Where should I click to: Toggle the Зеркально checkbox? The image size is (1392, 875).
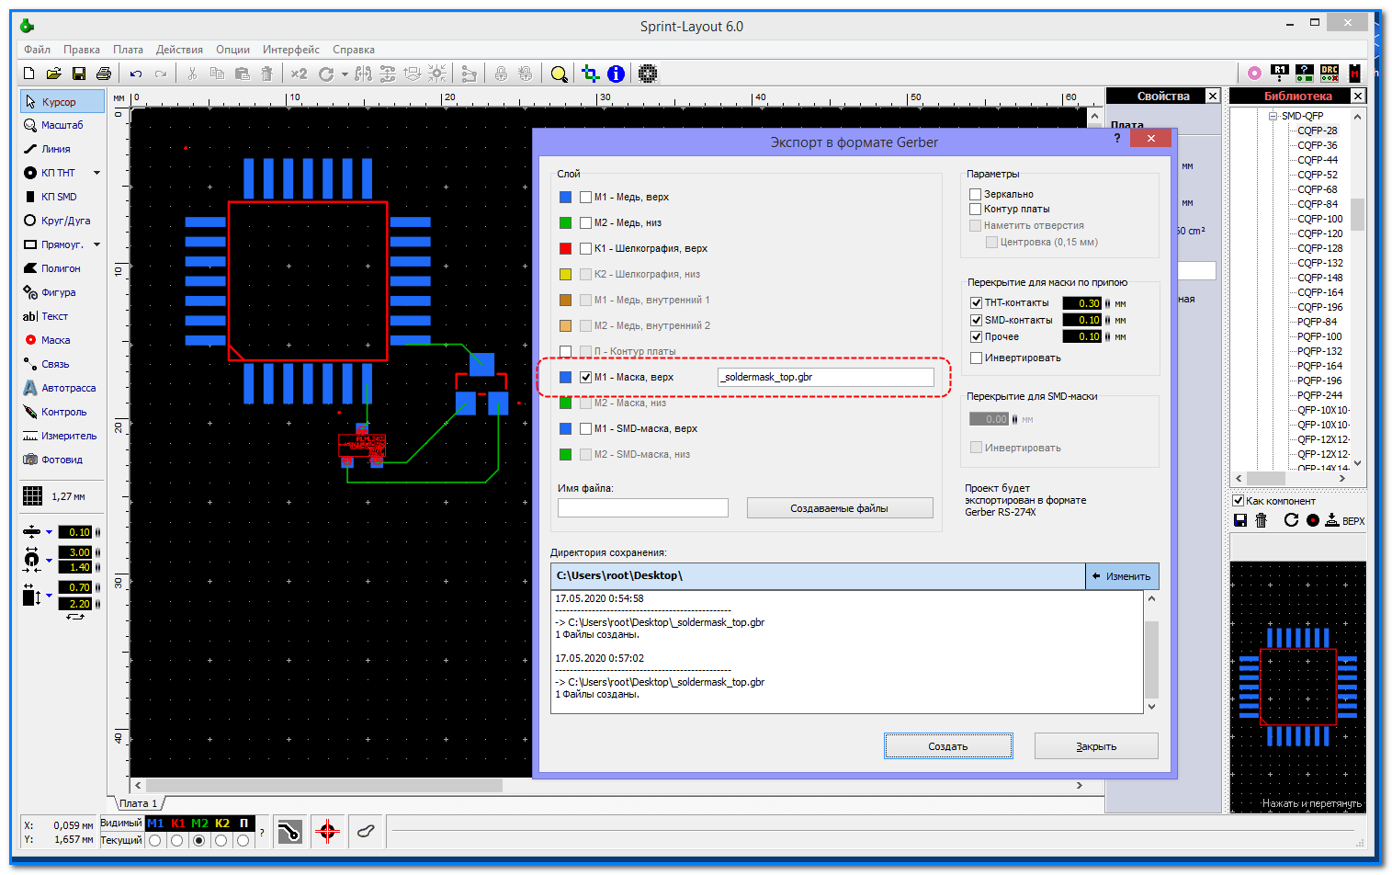976,194
